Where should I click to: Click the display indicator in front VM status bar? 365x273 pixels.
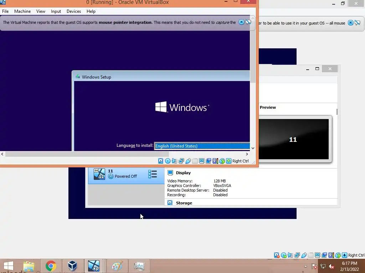[x=202, y=161]
